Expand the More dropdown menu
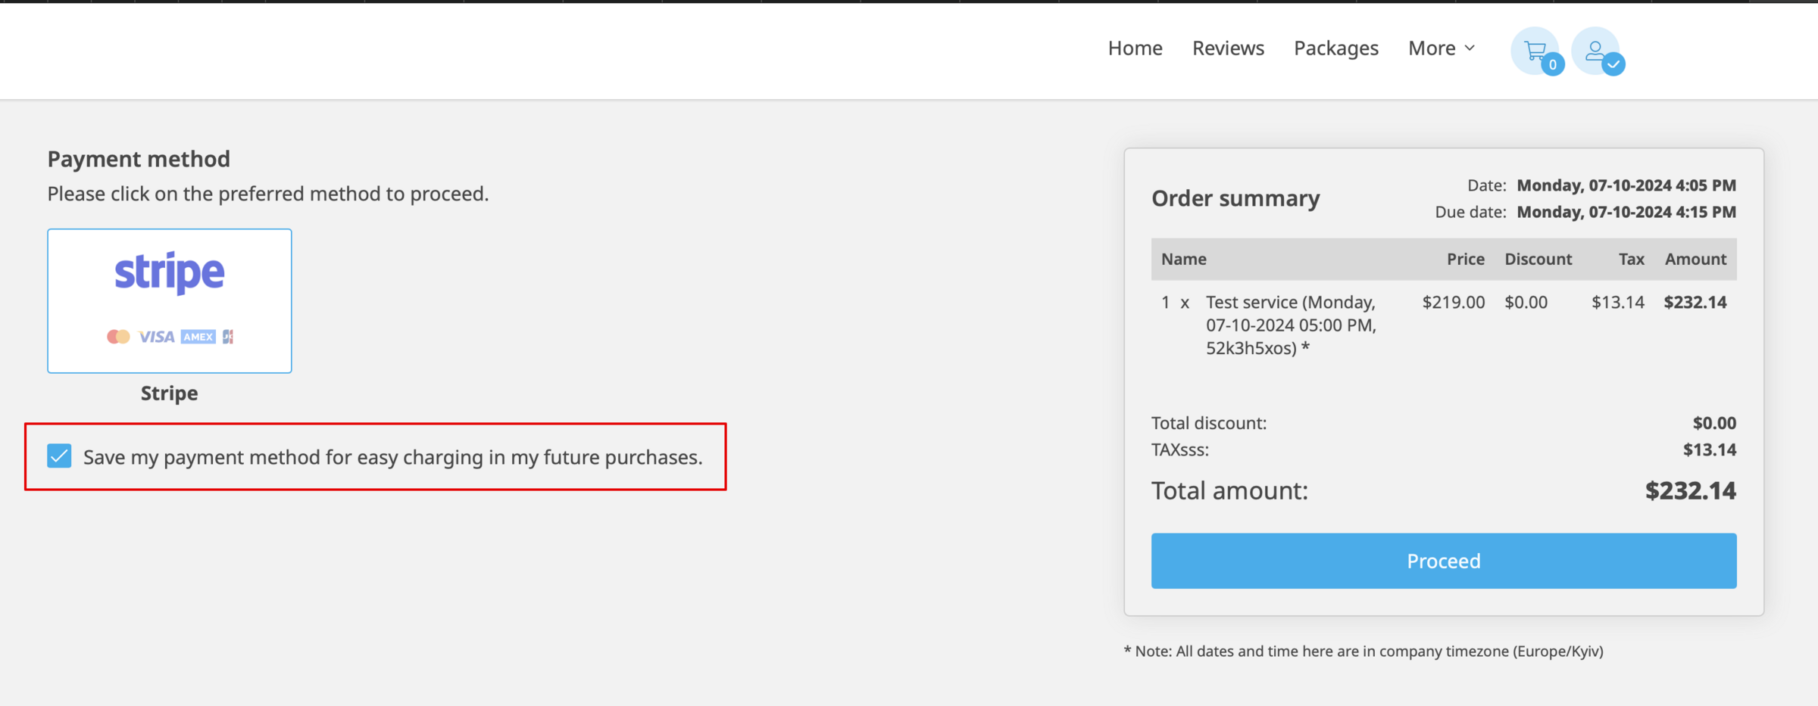This screenshot has height=706, width=1818. click(1440, 48)
